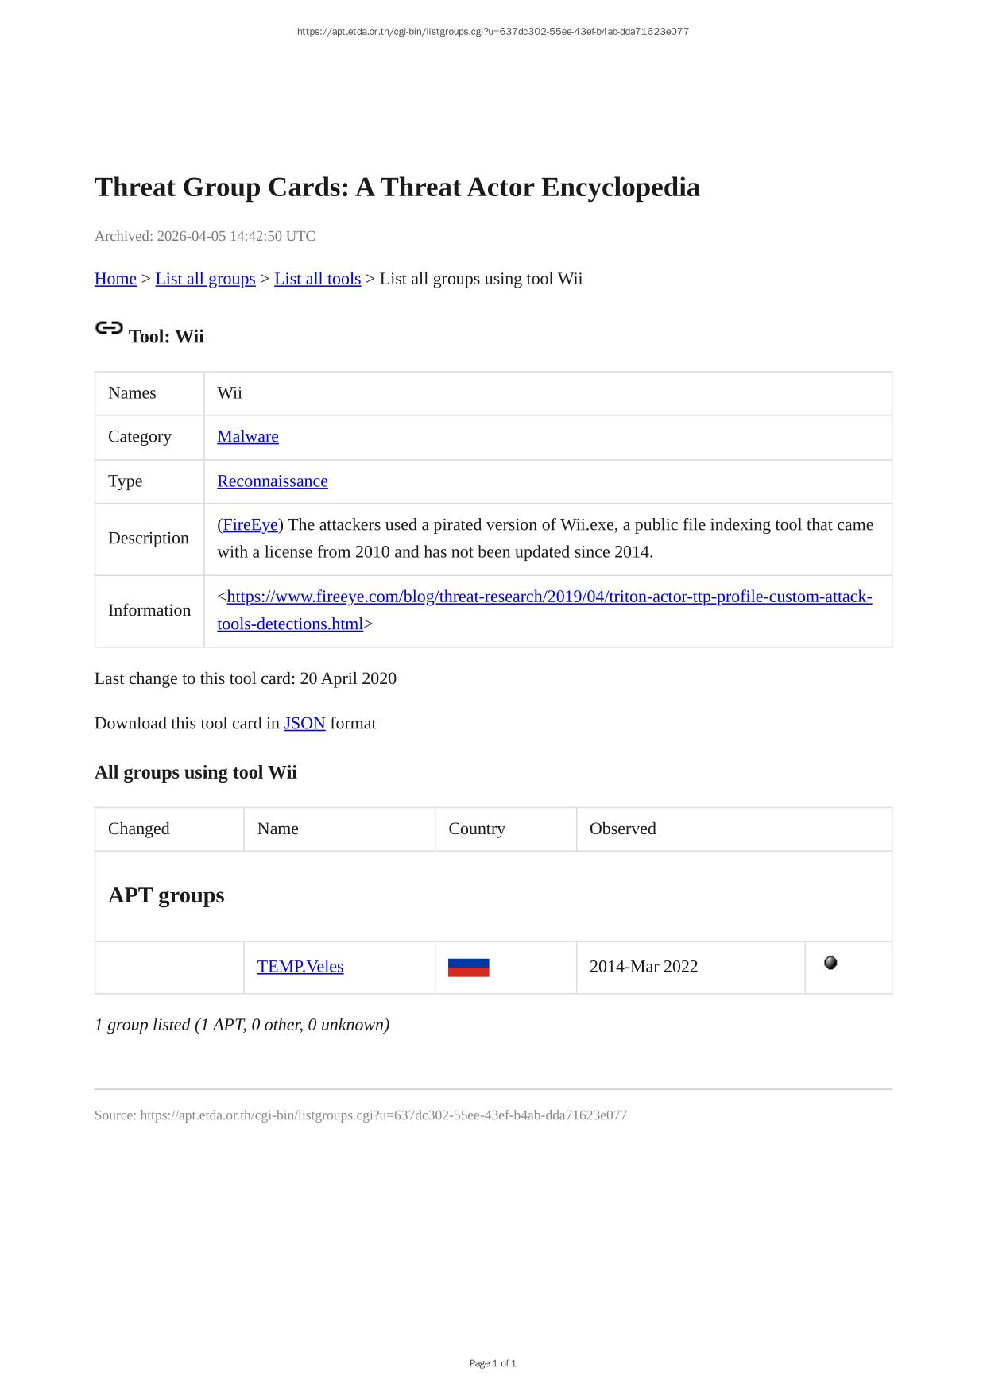Click the Source URL in the footer
The width and height of the screenshot is (987, 1395).
tap(383, 1115)
